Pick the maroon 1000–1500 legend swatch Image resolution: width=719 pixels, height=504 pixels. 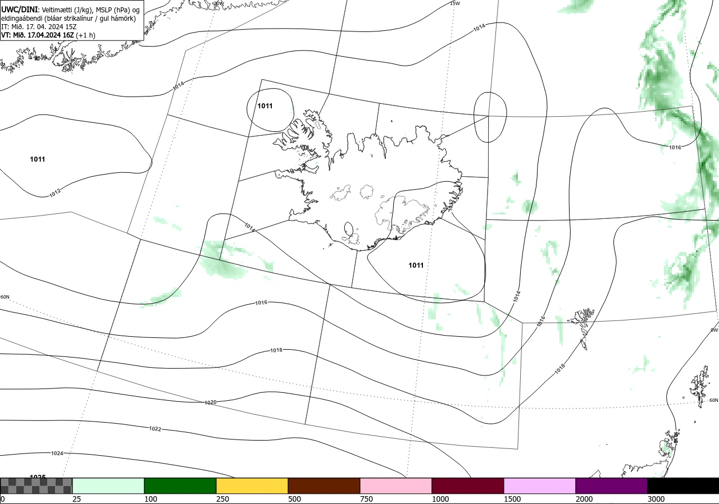click(x=468, y=485)
